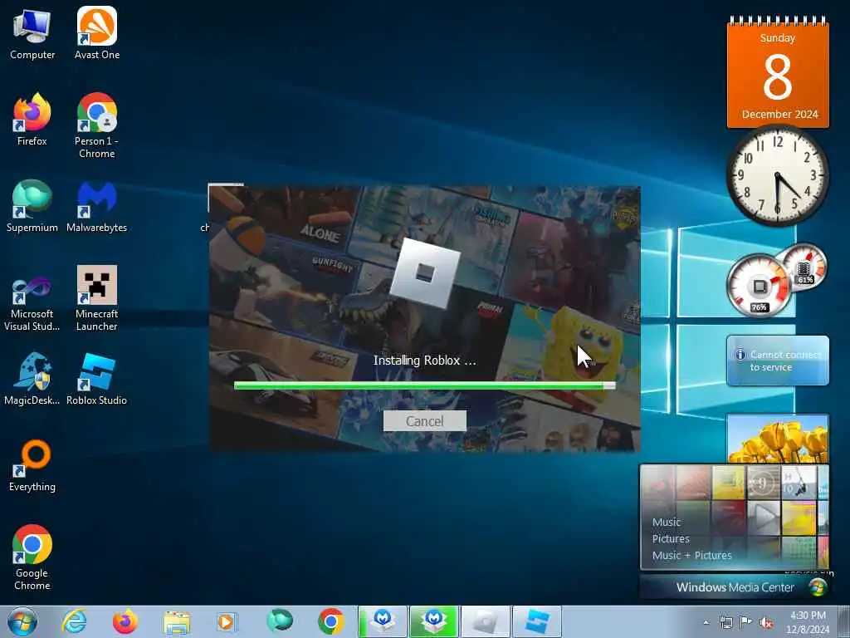Open the network tray icon
Screen dimensions: 850x638
(725, 622)
